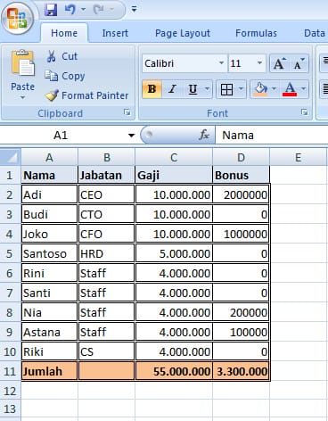
Task: Expand the Paste options arrow
Action: pos(23,98)
